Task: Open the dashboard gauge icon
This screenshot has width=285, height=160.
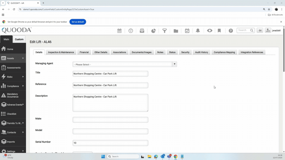Action: [131, 31]
